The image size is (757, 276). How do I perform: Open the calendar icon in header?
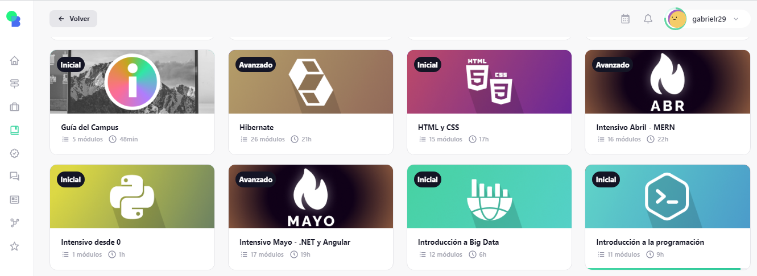tap(625, 19)
